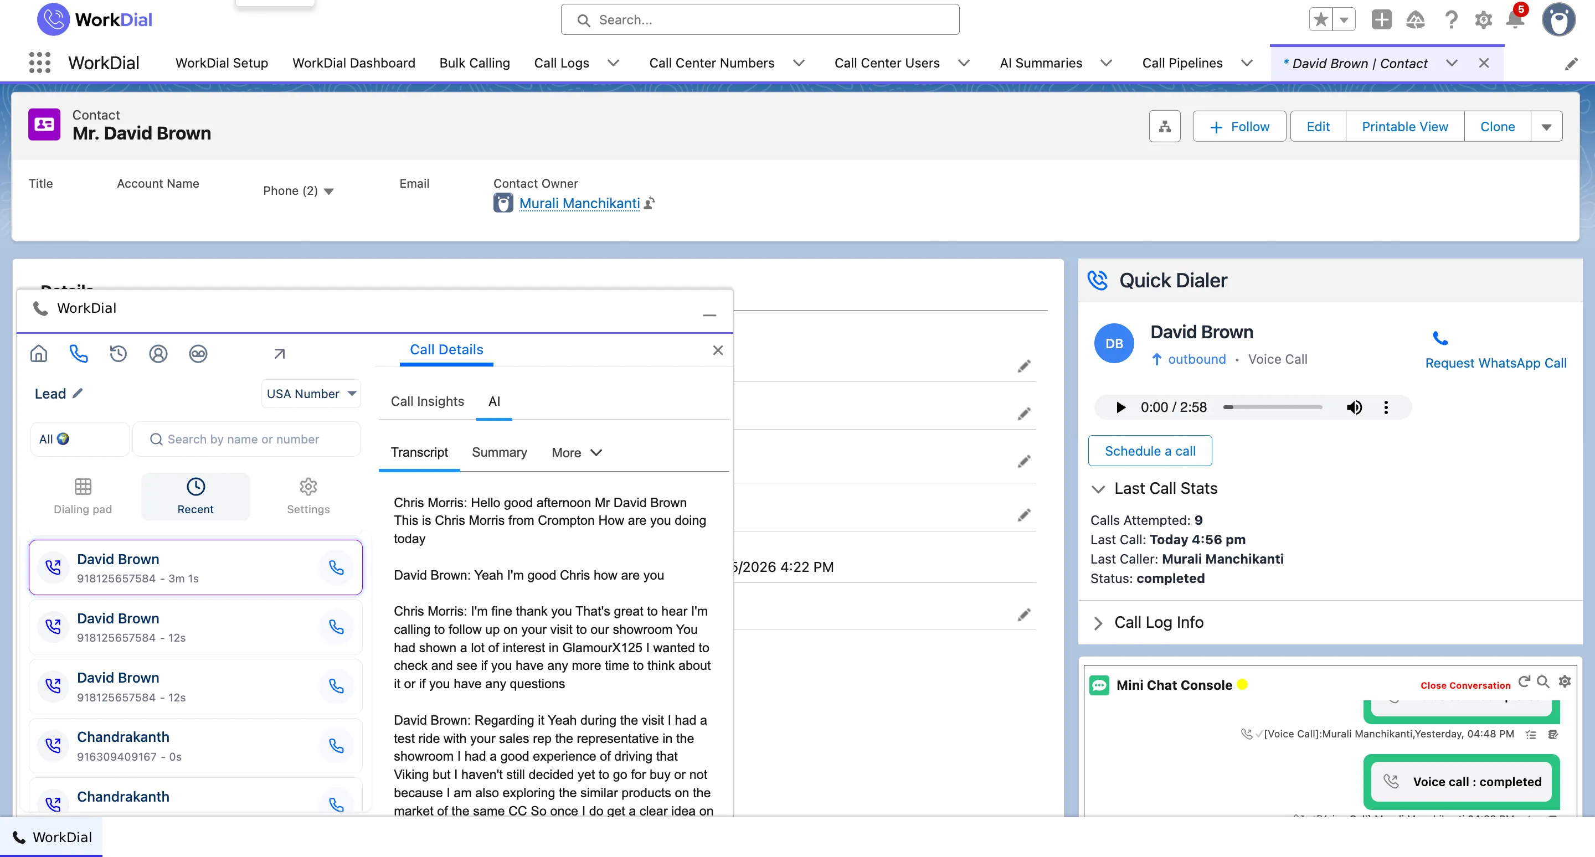The width and height of the screenshot is (1595, 857).
Task: Expand the Call Log Info section
Action: tap(1098, 622)
